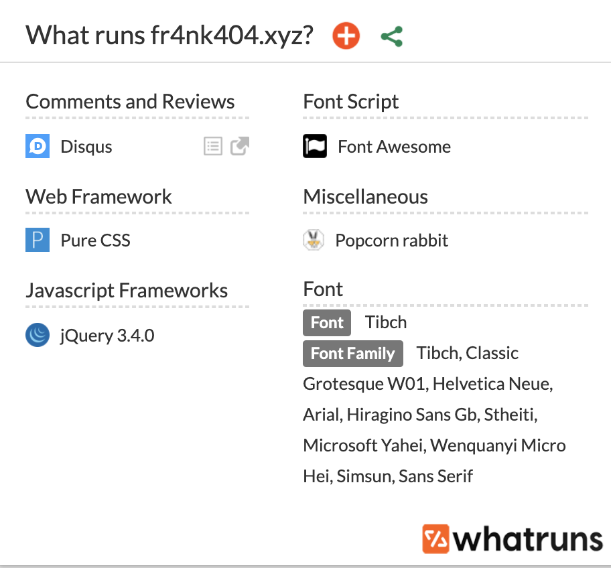Click the WhatRuns logo

click(x=513, y=539)
